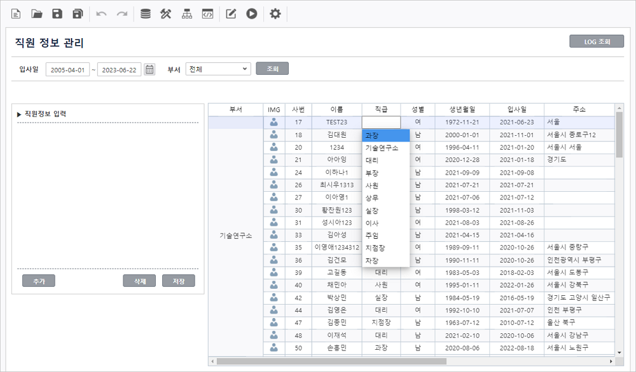Click the hammer and wrench tools icon
Viewport: 636px width, 372px height.
tap(166, 14)
